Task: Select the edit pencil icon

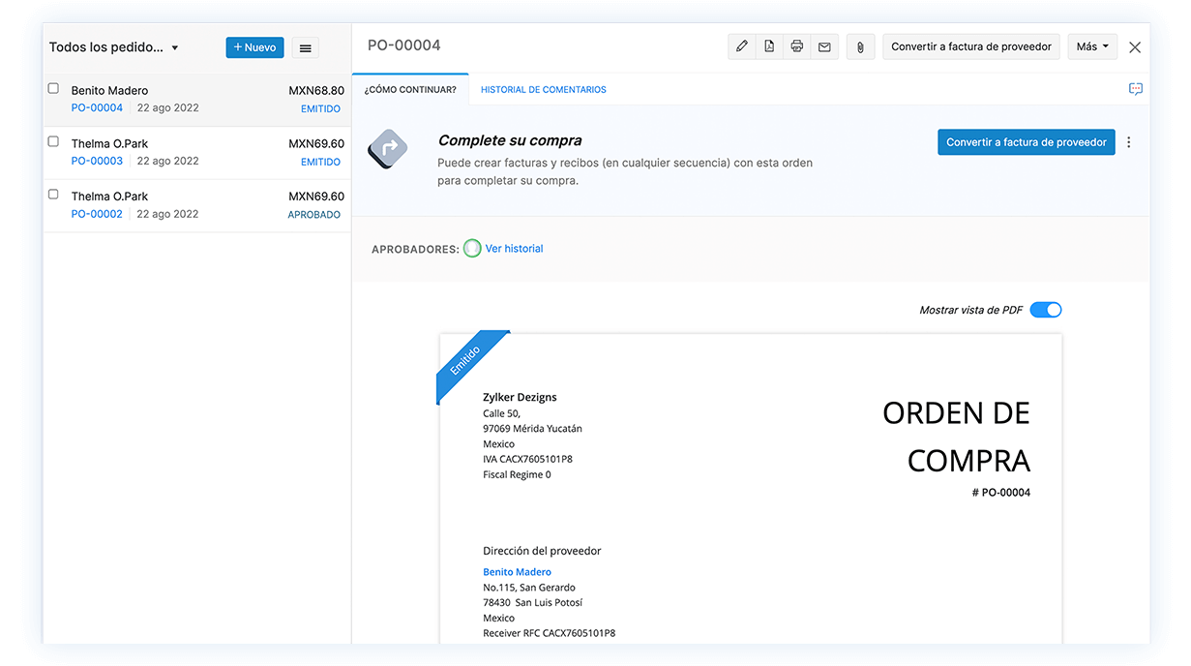Action: click(741, 45)
